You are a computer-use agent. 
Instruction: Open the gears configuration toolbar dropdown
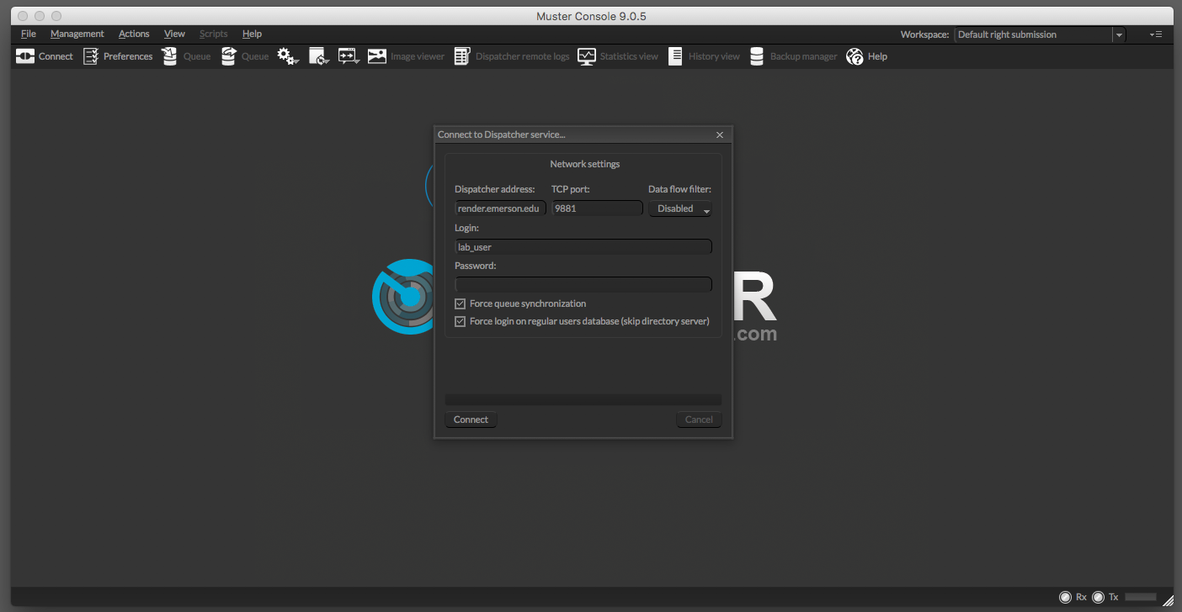point(288,56)
